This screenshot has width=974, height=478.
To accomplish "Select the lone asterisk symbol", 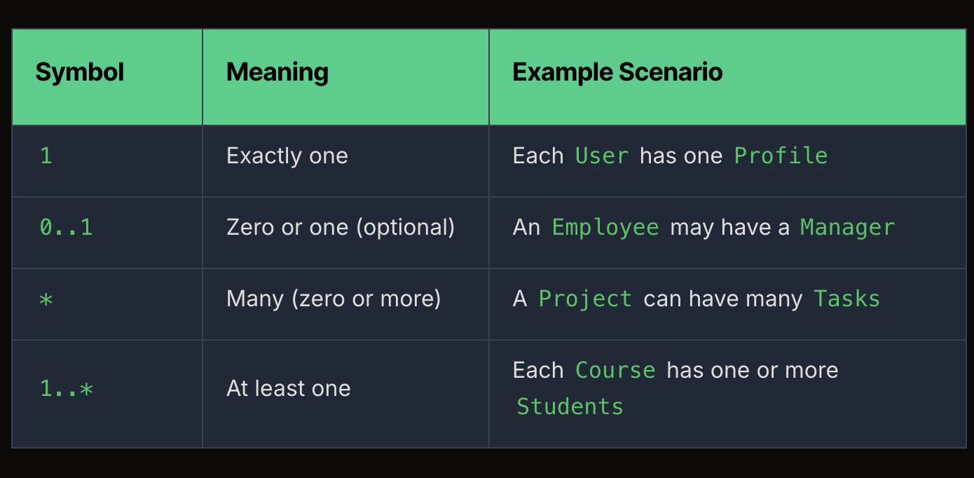I will (x=46, y=299).
